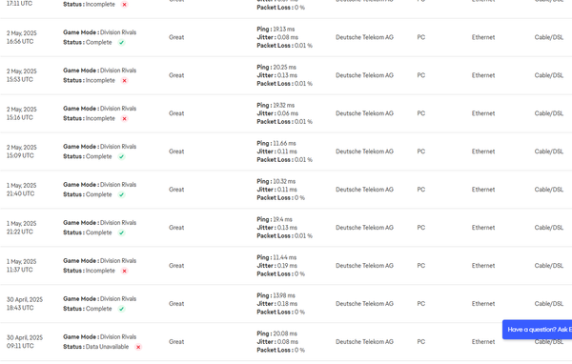Viewport: 572px width, 364px height.
Task: Click Ping 11.66 ms value
Action: coord(276,143)
